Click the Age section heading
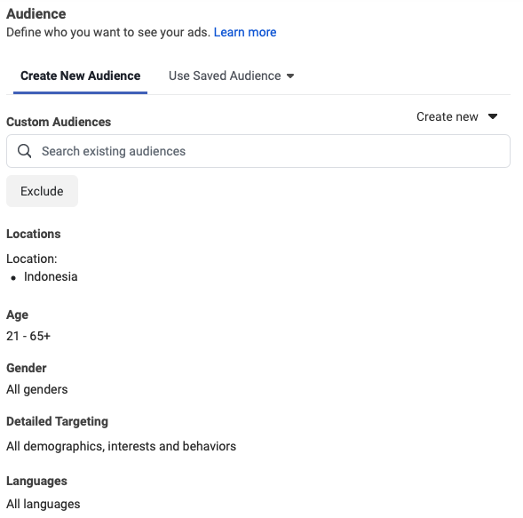Viewport: 523px width, 518px height. pos(18,315)
